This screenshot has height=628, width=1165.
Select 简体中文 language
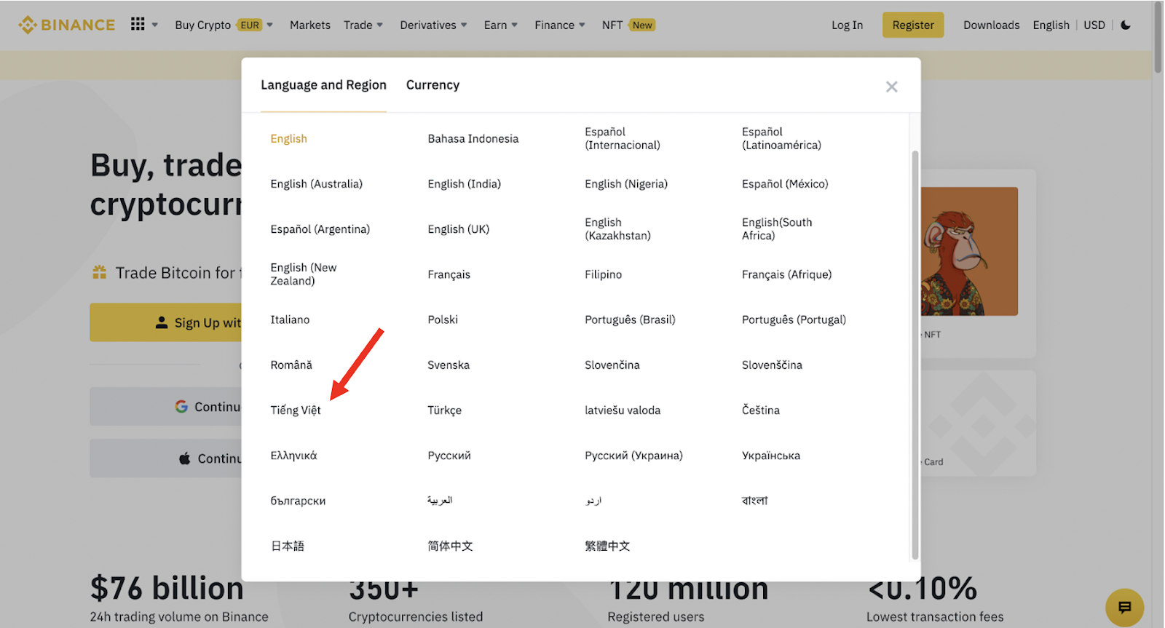pos(450,546)
